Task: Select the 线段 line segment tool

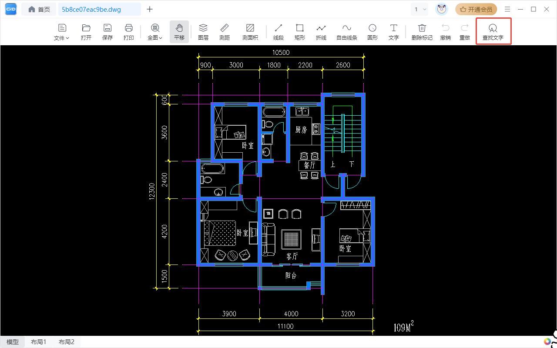Action: (x=278, y=32)
